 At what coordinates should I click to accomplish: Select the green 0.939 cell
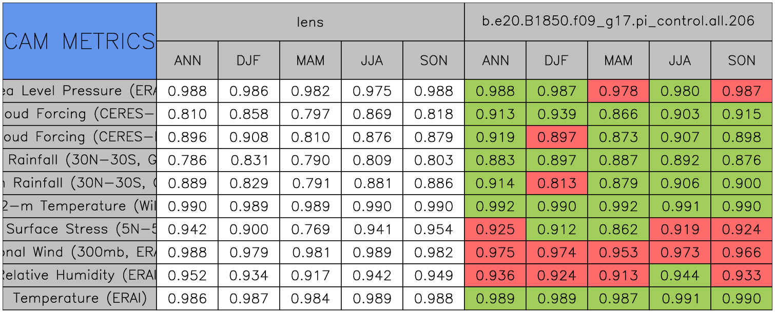tap(556, 114)
